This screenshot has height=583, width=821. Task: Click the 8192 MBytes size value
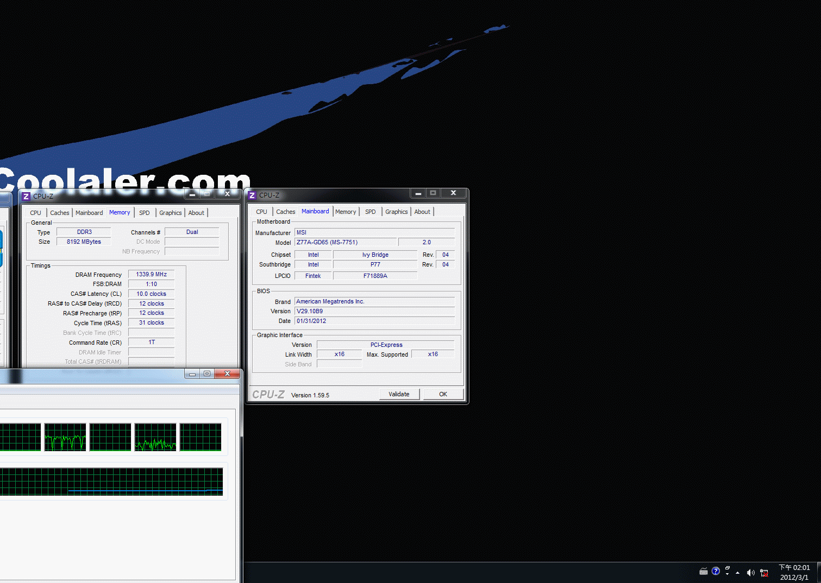pyautogui.click(x=84, y=242)
